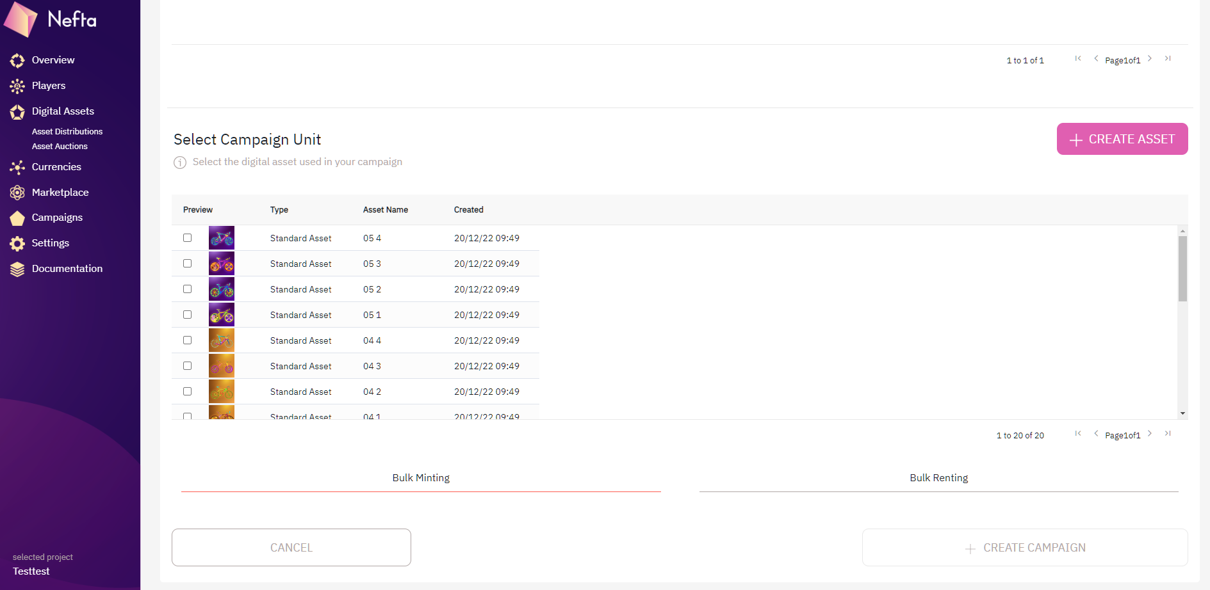Check the box for asset 05 1
The image size is (1210, 590).
(187, 314)
